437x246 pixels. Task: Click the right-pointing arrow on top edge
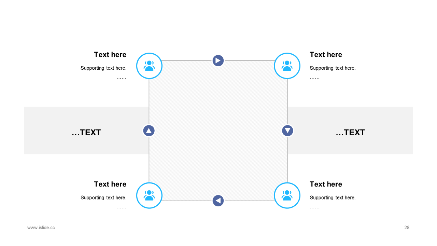point(218,61)
